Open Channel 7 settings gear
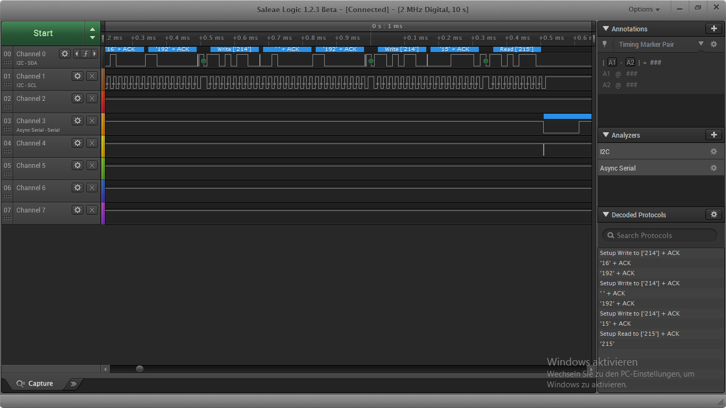Viewport: 726px width, 408px height. [78, 210]
